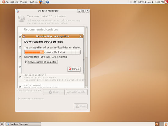Screen dimensions: 168x126
Task: Click the volume speaker icon
Action: click(139, 2)
